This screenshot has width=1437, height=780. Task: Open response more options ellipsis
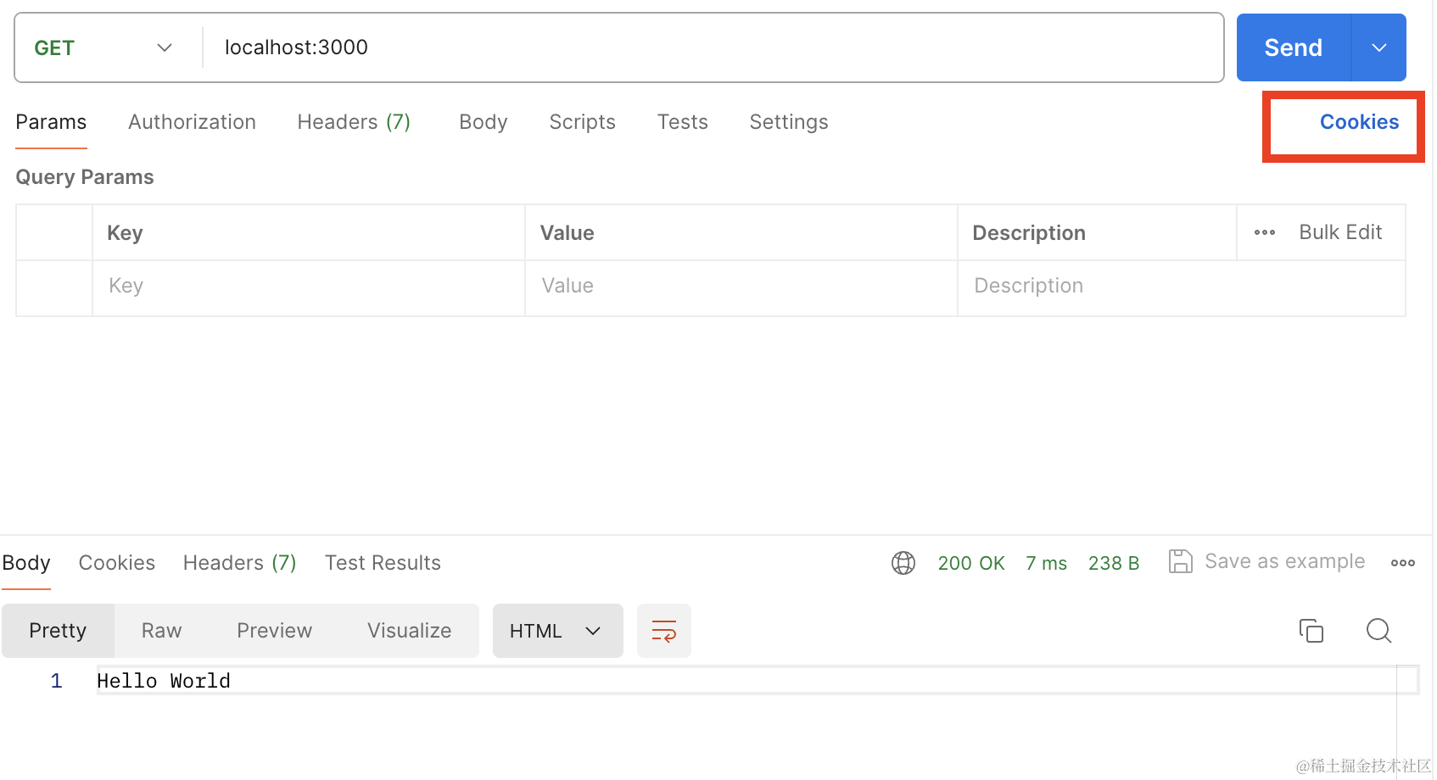click(x=1402, y=563)
